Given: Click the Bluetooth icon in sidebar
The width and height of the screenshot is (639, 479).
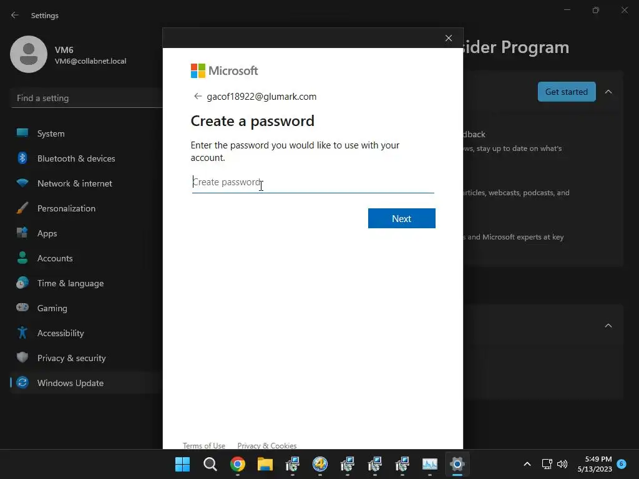Looking at the screenshot, I should click(22, 158).
